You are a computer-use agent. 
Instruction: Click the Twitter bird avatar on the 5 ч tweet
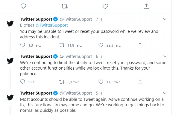[10, 97]
